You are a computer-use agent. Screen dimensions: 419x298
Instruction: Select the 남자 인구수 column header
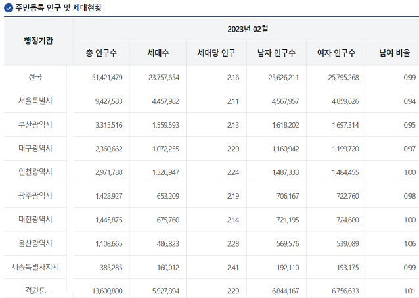tap(276, 53)
